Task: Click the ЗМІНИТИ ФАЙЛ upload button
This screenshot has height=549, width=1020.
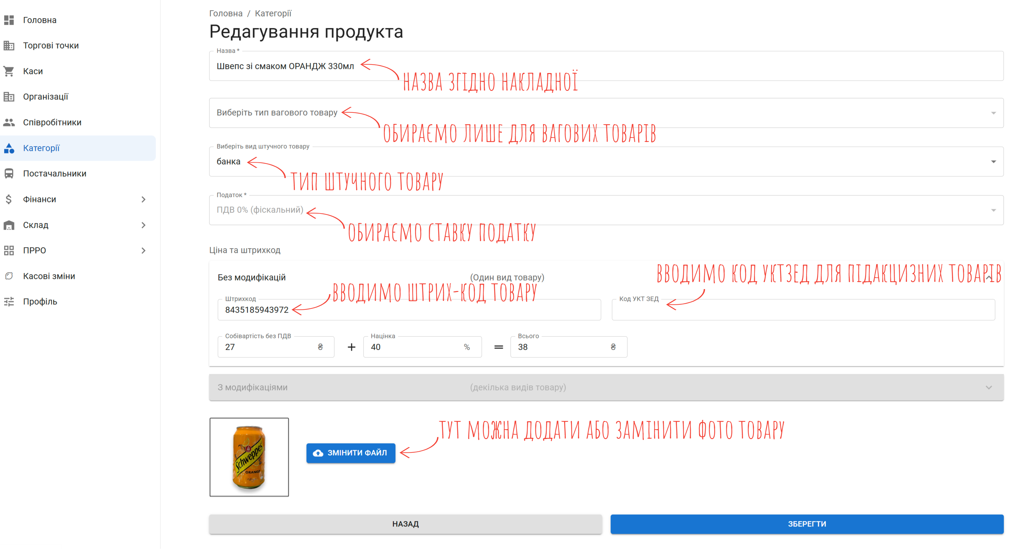Action: coord(350,453)
